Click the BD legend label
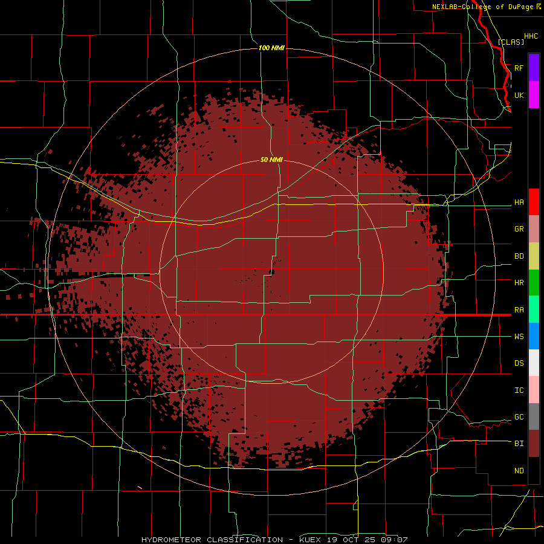Screen dimensions: 544x544 tap(519, 256)
